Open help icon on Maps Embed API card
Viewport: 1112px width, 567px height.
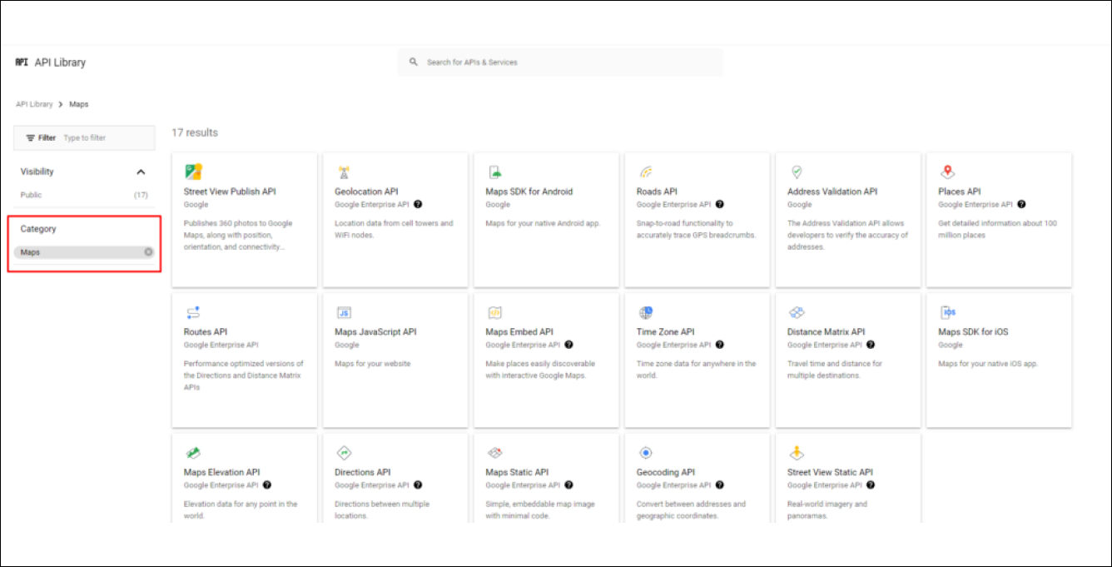click(x=568, y=345)
